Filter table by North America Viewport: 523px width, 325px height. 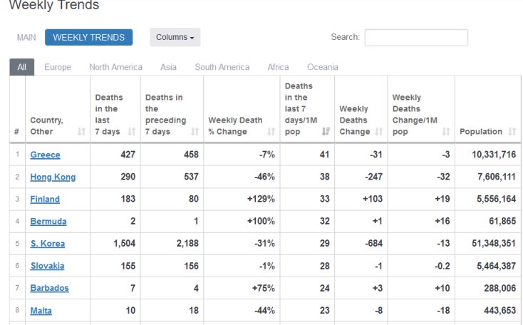point(115,67)
